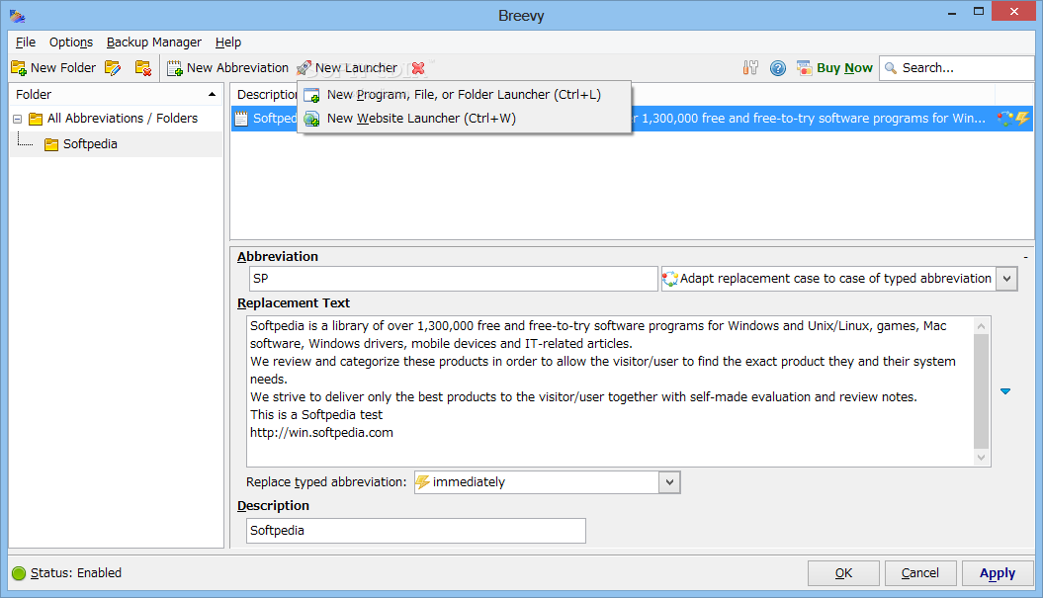This screenshot has width=1043, height=598.
Task: Select All Abbreviations / Folders tree item
Action: (123, 119)
